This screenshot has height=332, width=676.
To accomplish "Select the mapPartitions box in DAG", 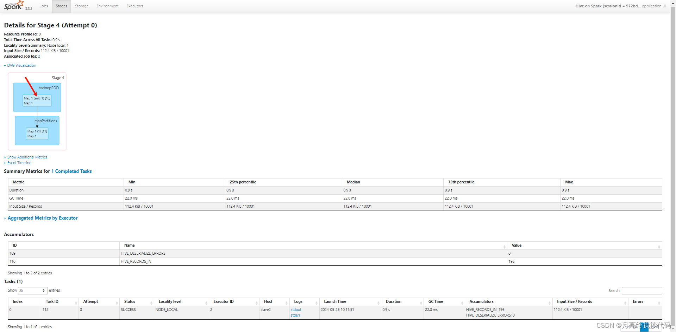I will [37, 130].
